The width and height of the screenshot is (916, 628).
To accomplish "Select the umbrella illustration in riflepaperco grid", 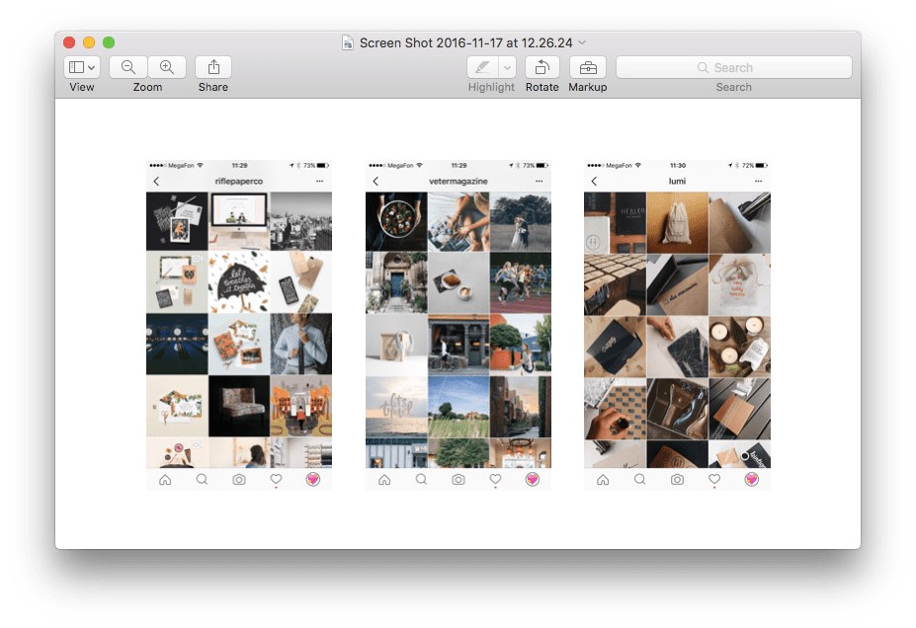I will click(238, 280).
